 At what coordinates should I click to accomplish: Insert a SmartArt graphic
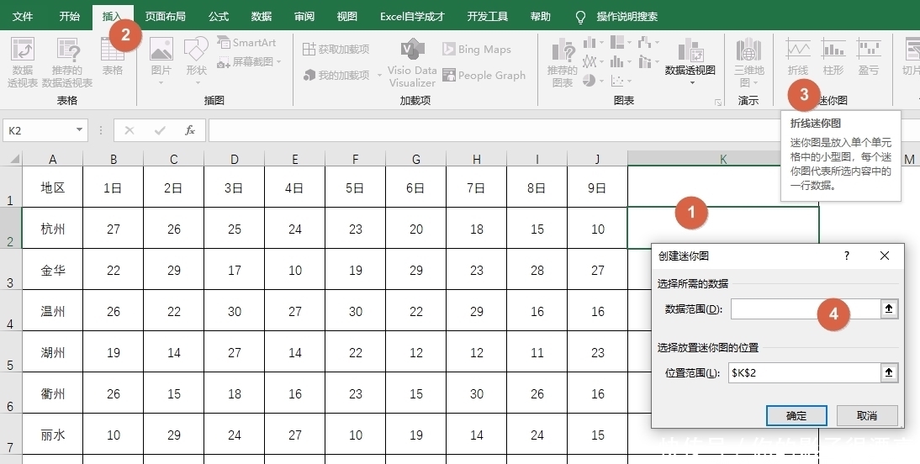click(246, 42)
